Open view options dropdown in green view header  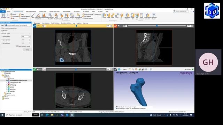click(44, 69)
